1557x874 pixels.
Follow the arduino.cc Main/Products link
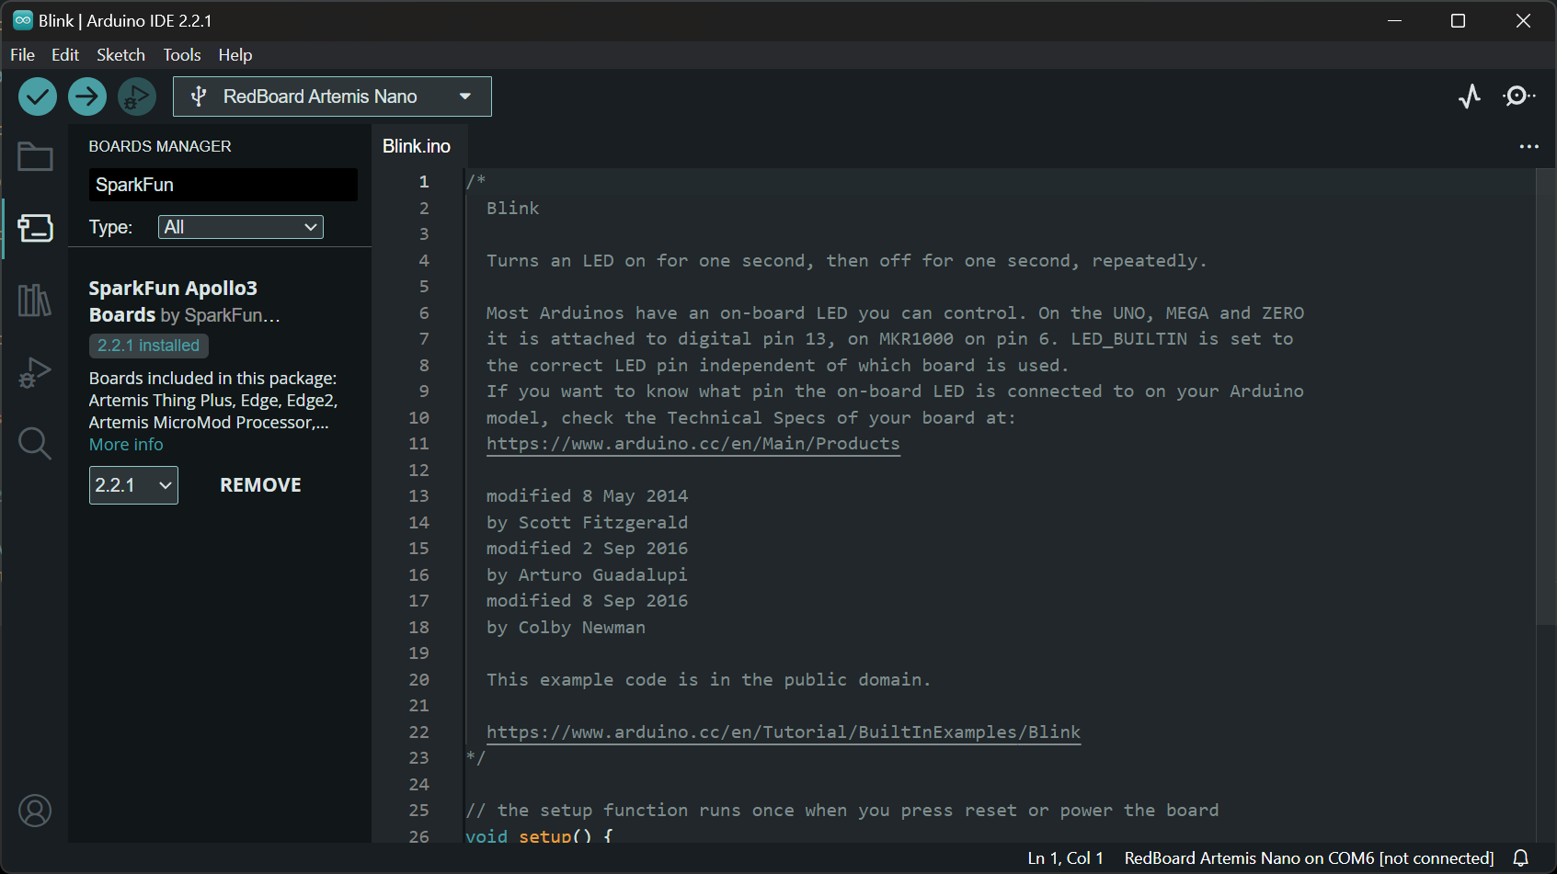[x=693, y=444]
